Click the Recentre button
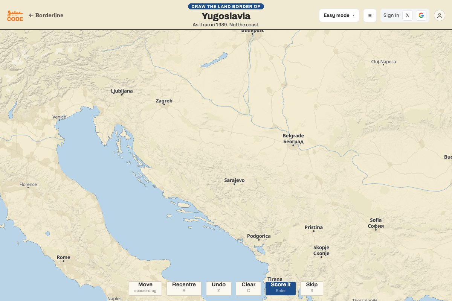 [x=184, y=288]
